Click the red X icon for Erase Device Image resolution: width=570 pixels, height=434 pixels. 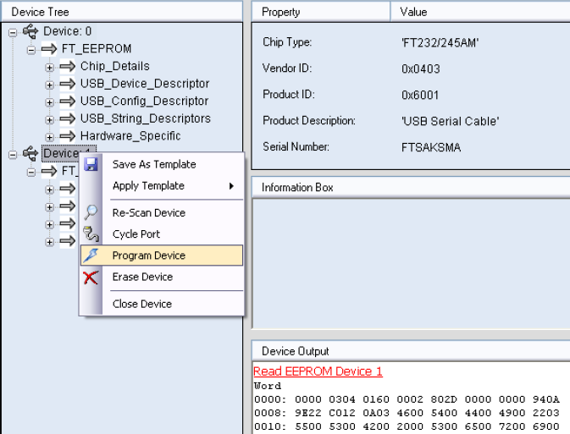(91, 277)
